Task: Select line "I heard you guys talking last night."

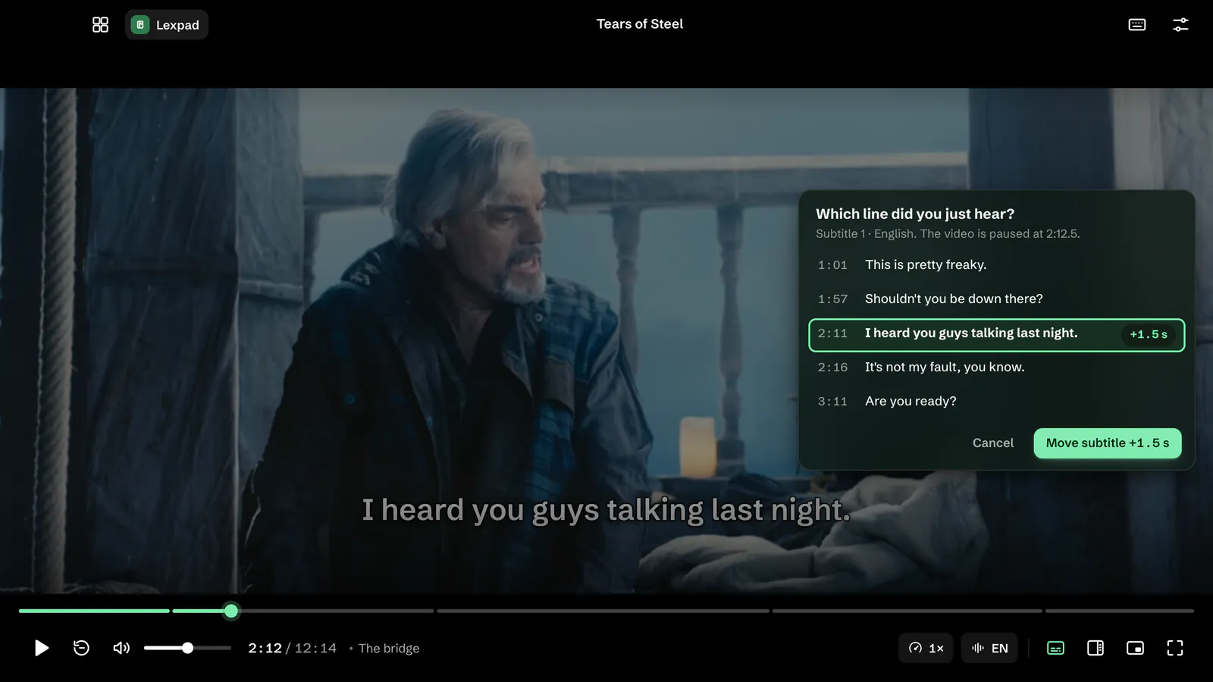Action: click(996, 334)
